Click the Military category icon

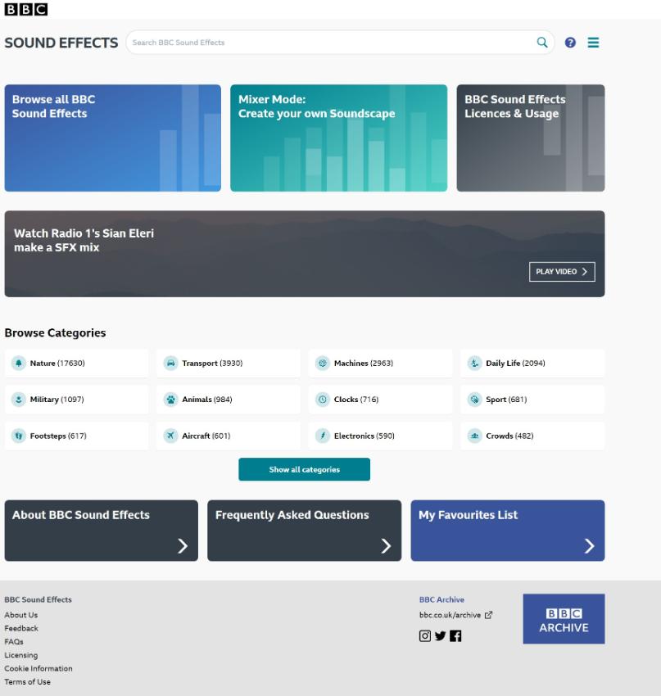pos(19,400)
